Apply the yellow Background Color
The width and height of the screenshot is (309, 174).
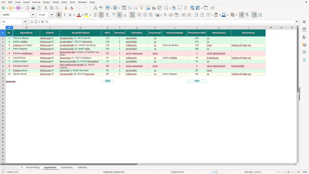click(87, 15)
